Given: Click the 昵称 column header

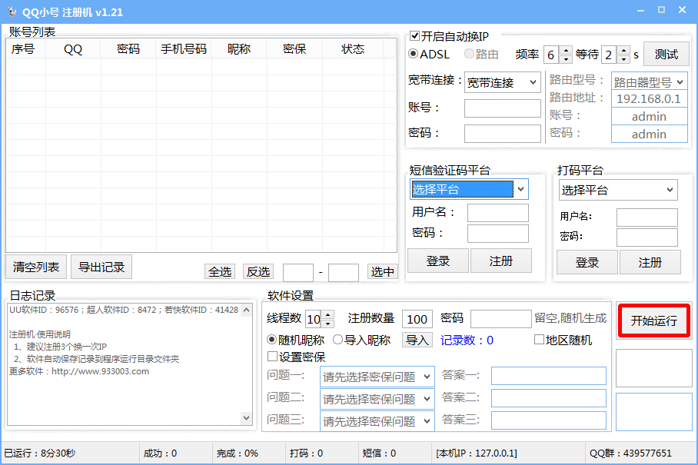Looking at the screenshot, I should coord(239,48).
